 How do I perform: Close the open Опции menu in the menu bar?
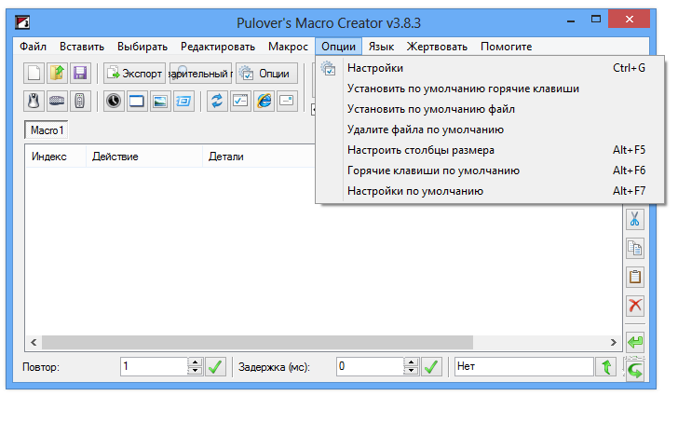(339, 47)
